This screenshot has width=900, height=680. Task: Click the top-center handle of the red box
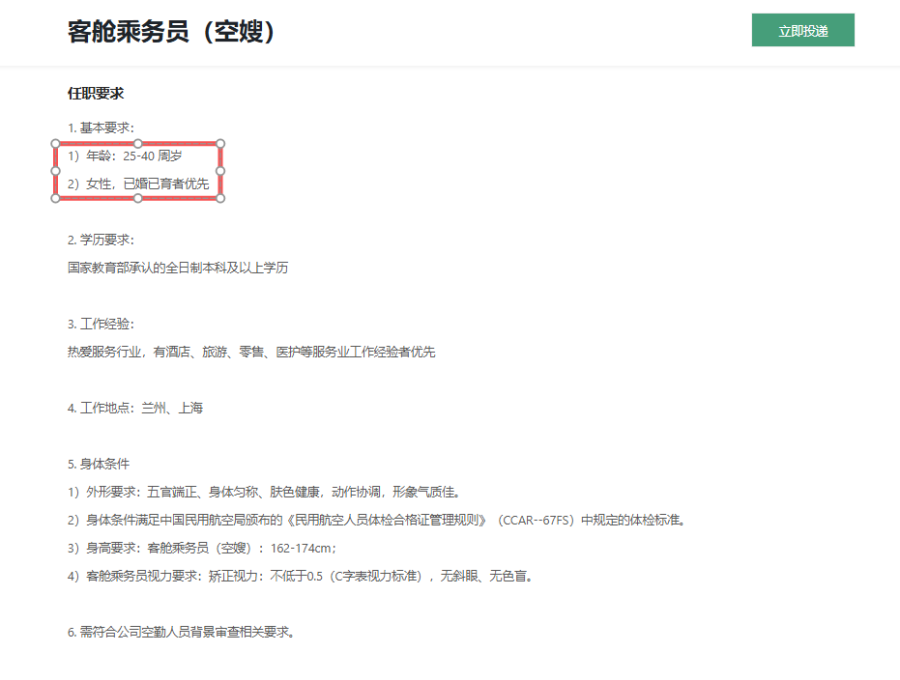[x=138, y=143]
